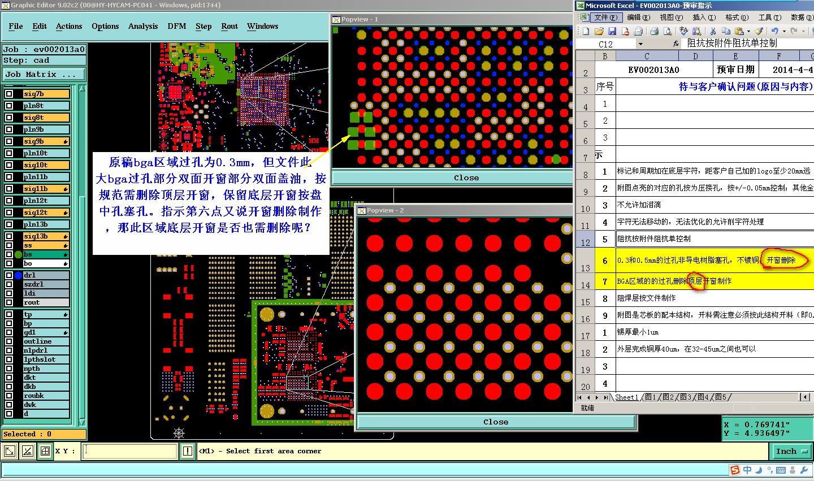Click the zoom area arrow icon beside XY
814x481 pixels.
pos(10,451)
